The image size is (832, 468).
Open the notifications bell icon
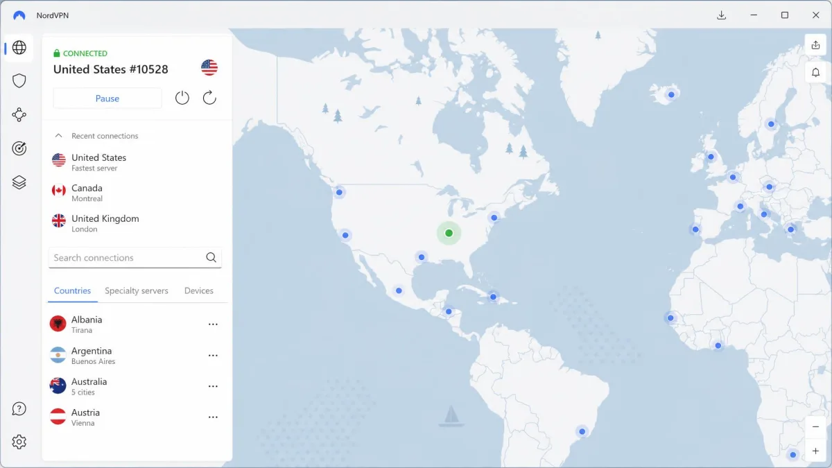coord(815,72)
